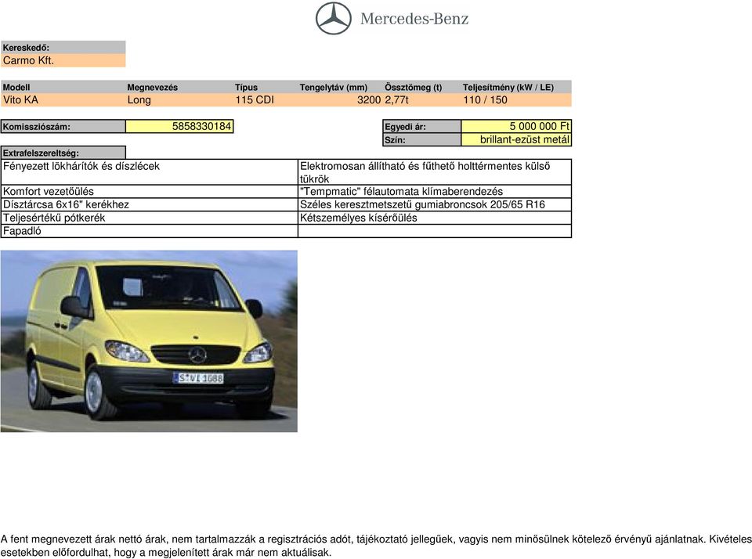752x559 pixels.
Task: Select Elektromosan állítható külső tükrök cell
Action: point(435,172)
